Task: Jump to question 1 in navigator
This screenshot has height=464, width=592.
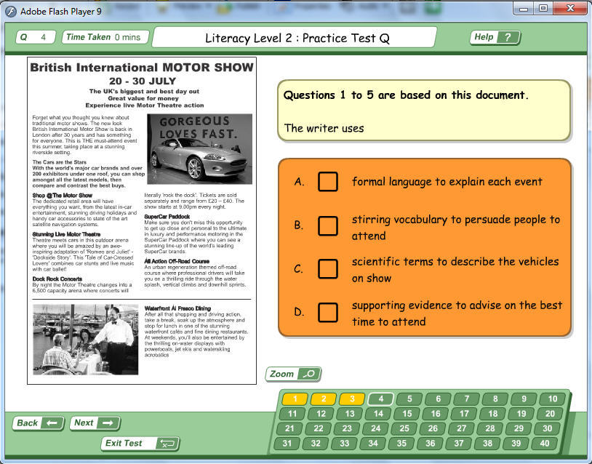Action: tap(295, 399)
